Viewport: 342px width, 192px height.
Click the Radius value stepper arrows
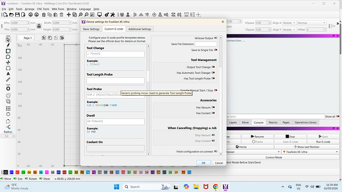(x=14, y=136)
